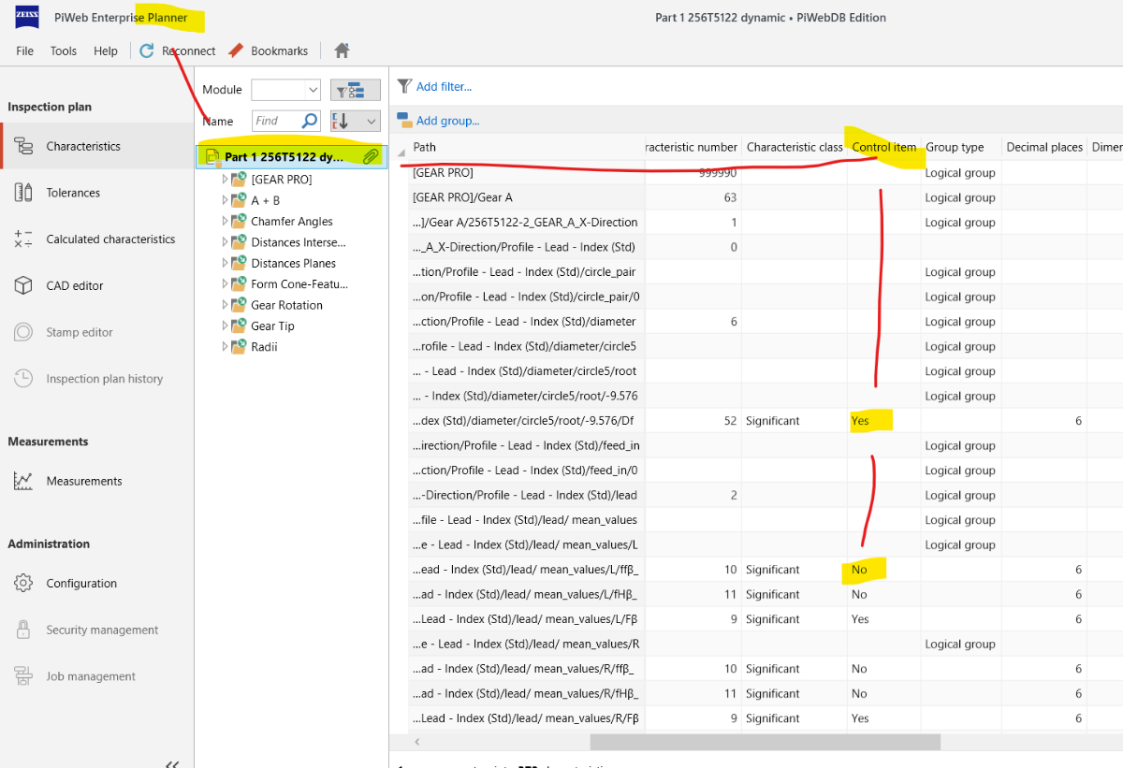The height and width of the screenshot is (768, 1123).
Task: Open the File menu
Action: [24, 51]
